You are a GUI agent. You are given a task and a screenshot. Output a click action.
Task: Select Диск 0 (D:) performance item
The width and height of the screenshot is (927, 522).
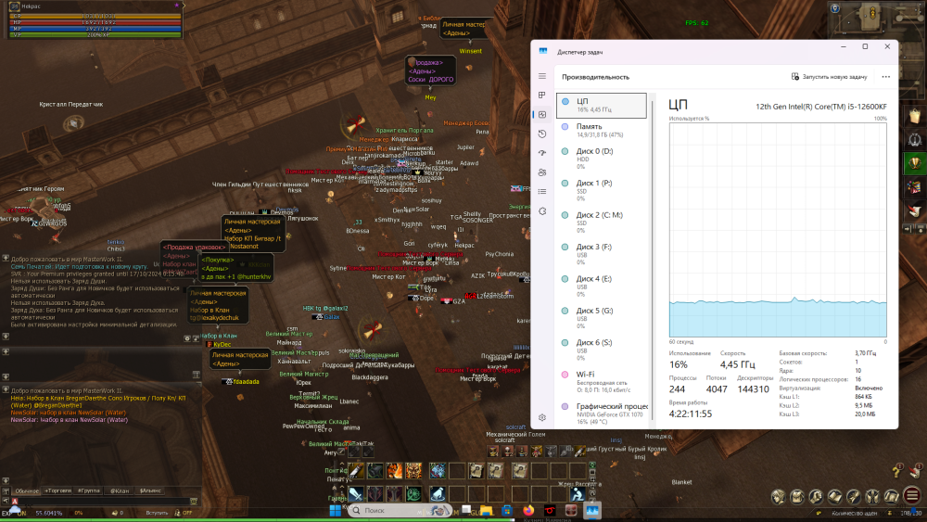coord(602,159)
